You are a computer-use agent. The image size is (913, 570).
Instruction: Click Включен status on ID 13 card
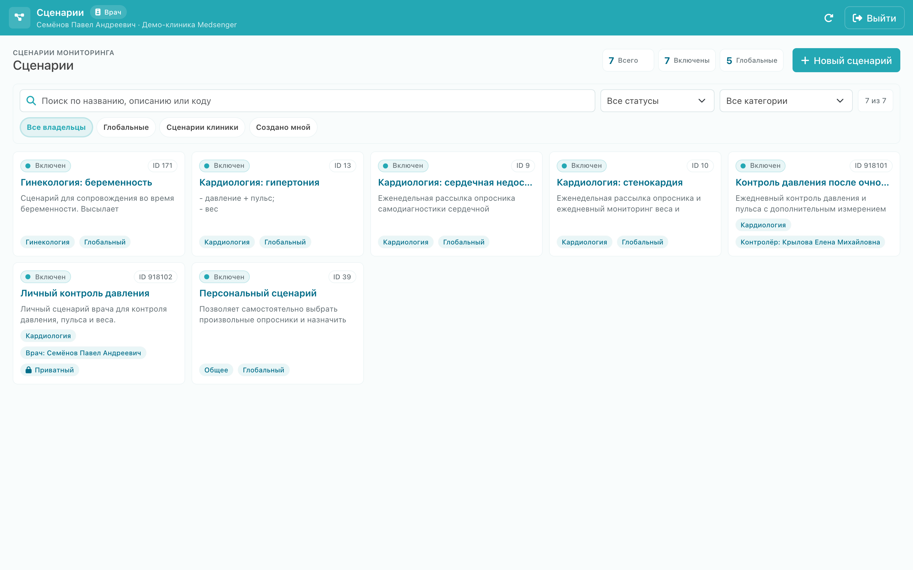224,166
